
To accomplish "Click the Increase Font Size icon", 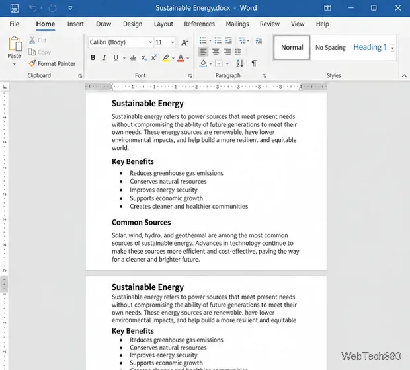I will coord(184,42).
